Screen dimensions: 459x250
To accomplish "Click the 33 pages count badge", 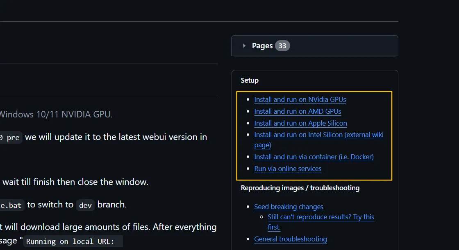I will click(x=282, y=46).
